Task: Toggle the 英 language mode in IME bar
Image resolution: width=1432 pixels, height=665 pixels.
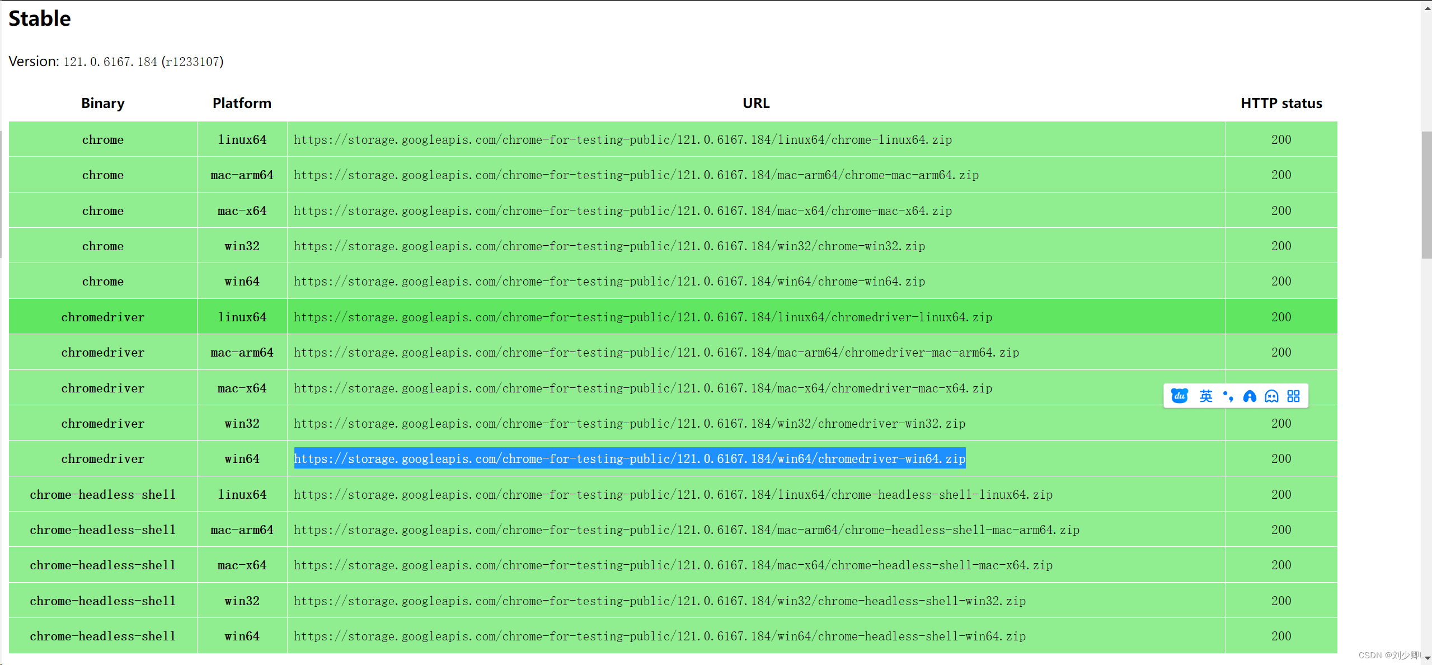Action: [1206, 396]
